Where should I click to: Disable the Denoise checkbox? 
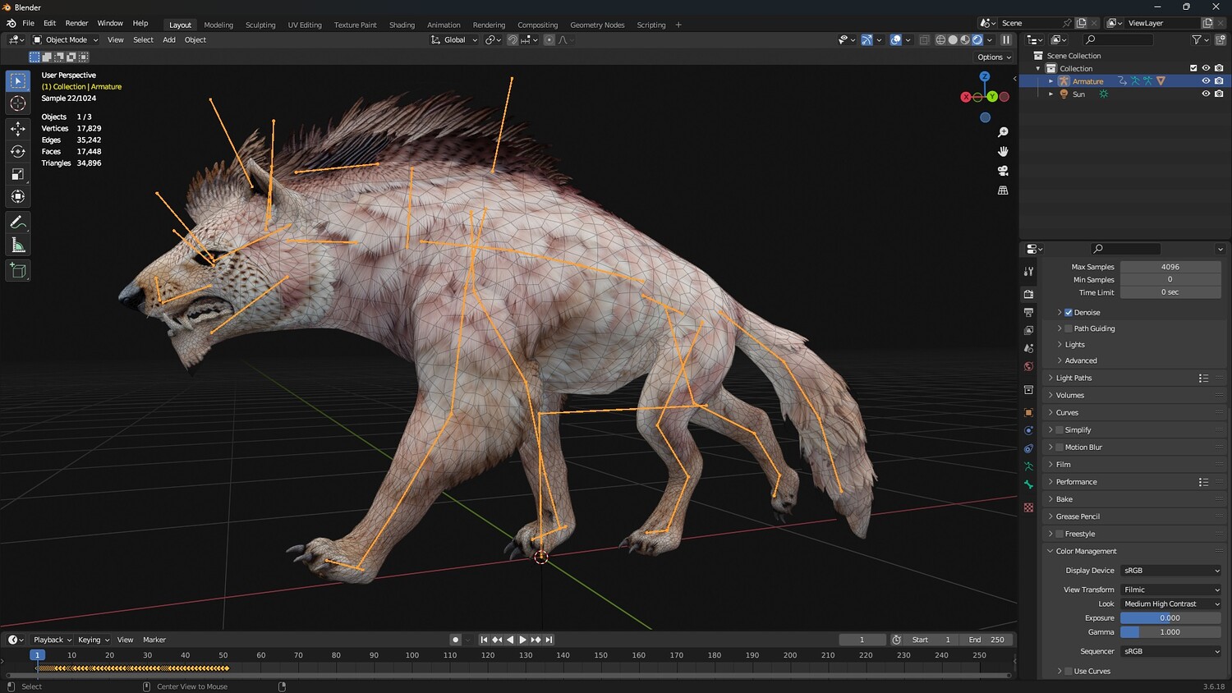tap(1069, 313)
